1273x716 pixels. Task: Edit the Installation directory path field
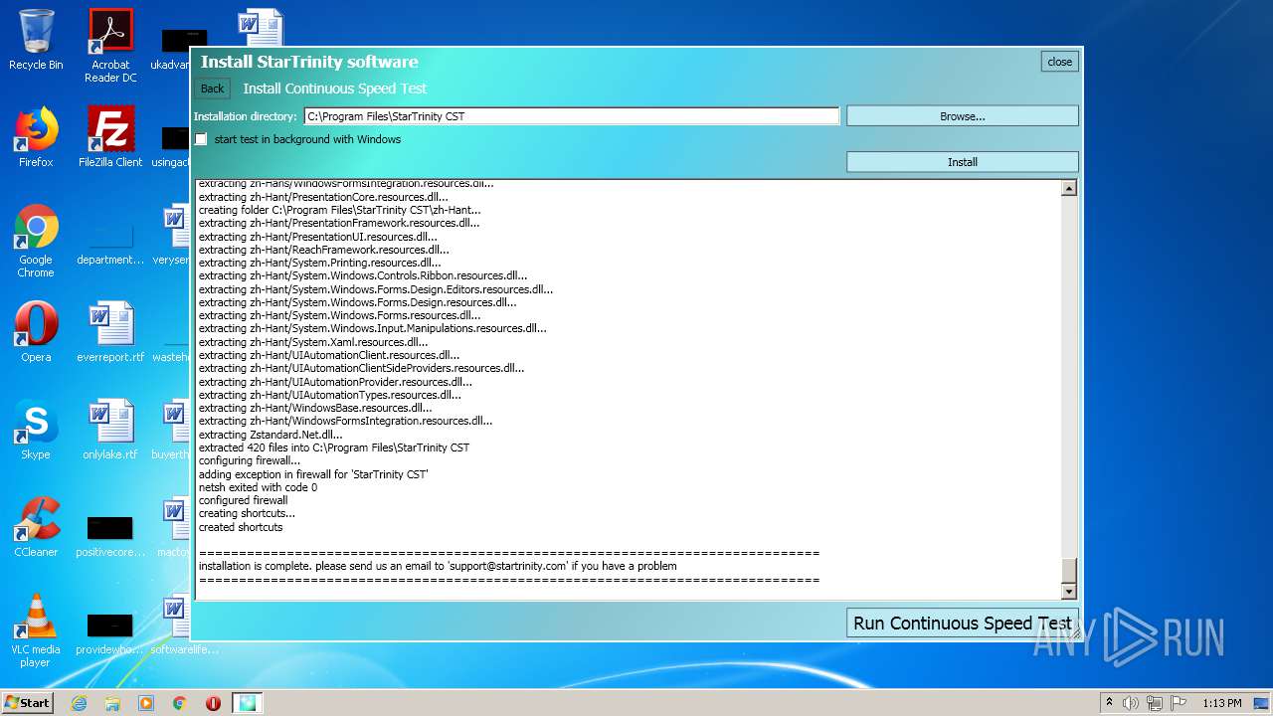click(x=572, y=116)
